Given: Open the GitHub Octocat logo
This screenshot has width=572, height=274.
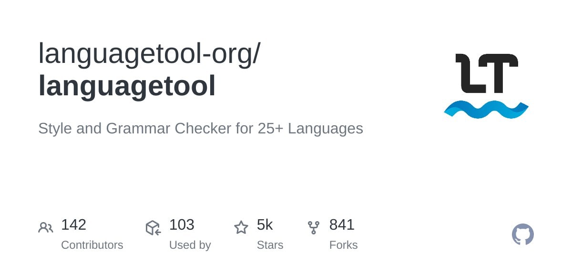Looking at the screenshot, I should [522, 234].
